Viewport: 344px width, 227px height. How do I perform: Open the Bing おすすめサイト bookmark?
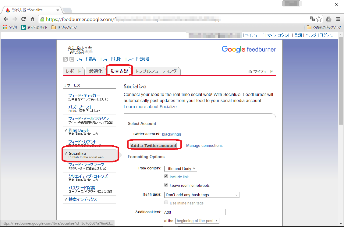34,27
